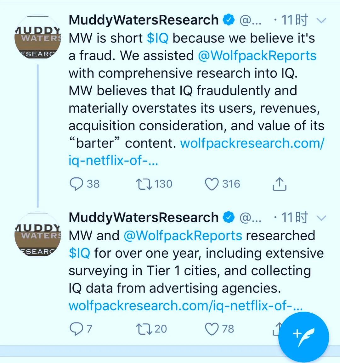Screen dimensions: 340x363
Task: Share the first tweet via share icon
Action: pyautogui.click(x=279, y=184)
